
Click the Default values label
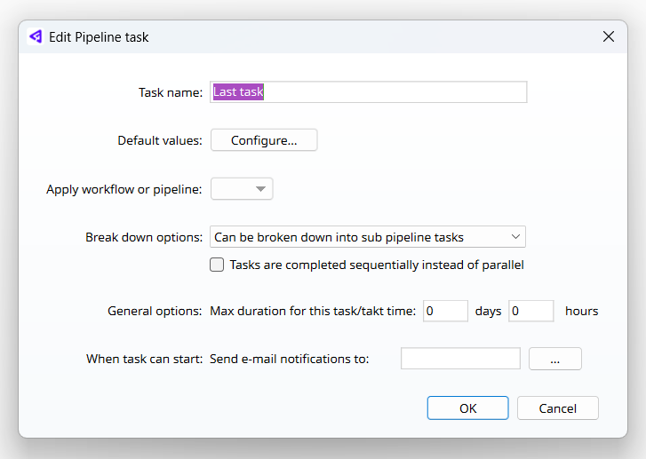coord(160,140)
